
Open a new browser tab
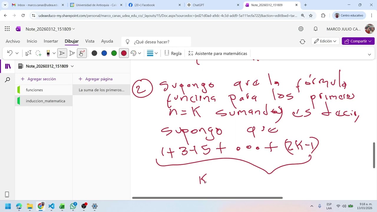(x=305, y=5)
